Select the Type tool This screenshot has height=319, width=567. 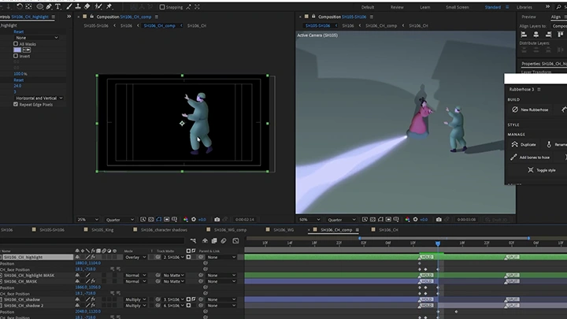tap(57, 6)
